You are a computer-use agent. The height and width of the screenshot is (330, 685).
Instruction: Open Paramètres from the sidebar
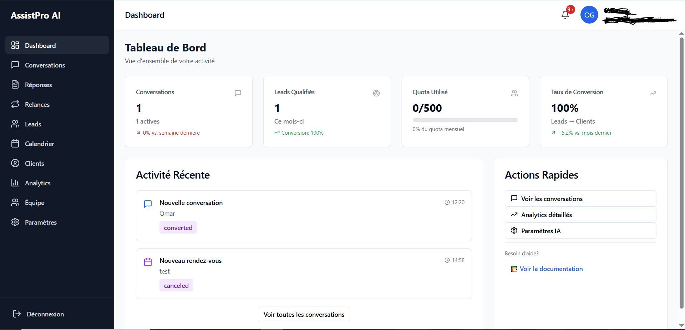(41, 222)
